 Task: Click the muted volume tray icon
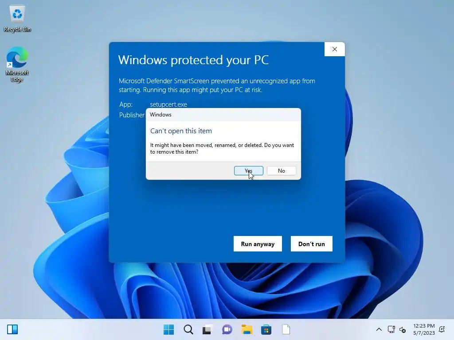tap(403, 329)
